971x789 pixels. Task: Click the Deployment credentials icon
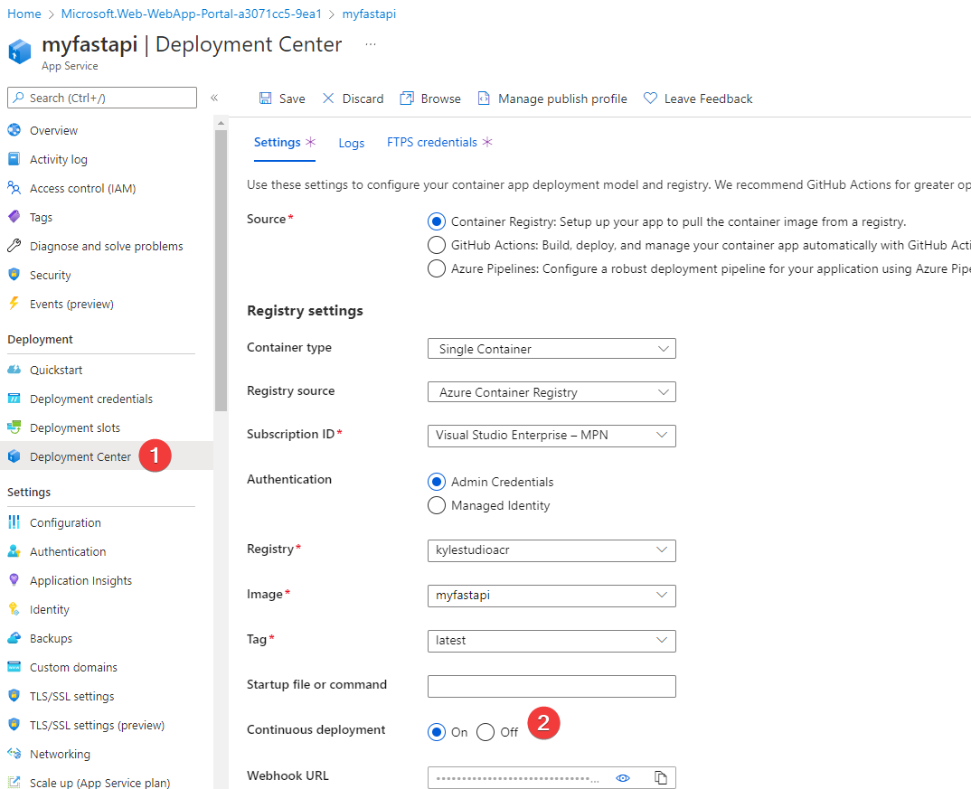[x=14, y=399]
